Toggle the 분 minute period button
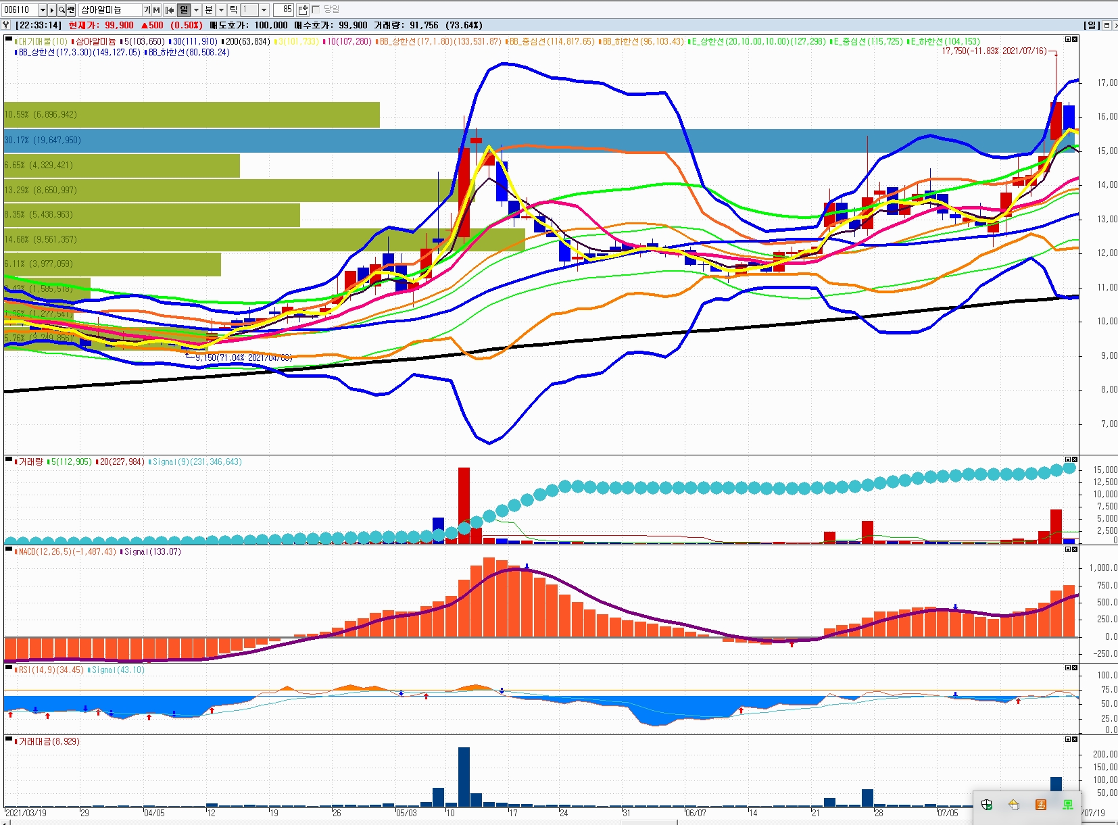Image resolution: width=1118 pixels, height=825 pixels. pos(208,9)
